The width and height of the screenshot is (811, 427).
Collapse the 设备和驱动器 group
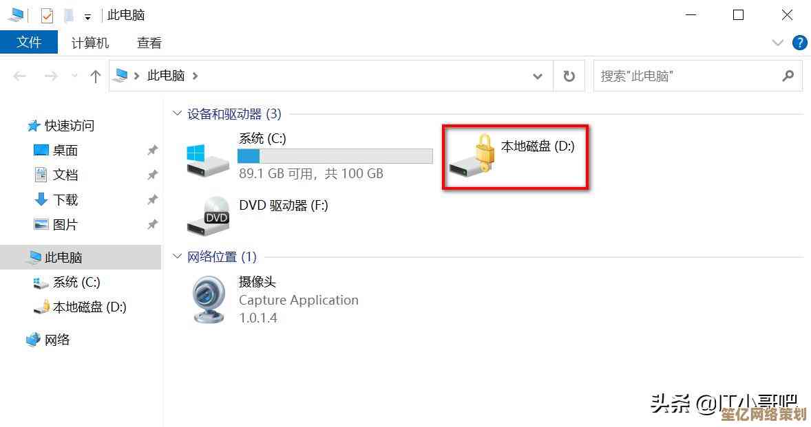[x=178, y=113]
